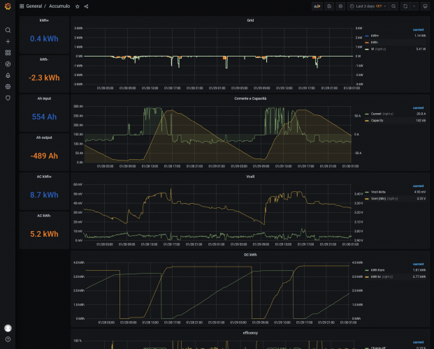Open the Server Admin shield icon
Screen dimensions: 434x349
[x=8, y=98]
